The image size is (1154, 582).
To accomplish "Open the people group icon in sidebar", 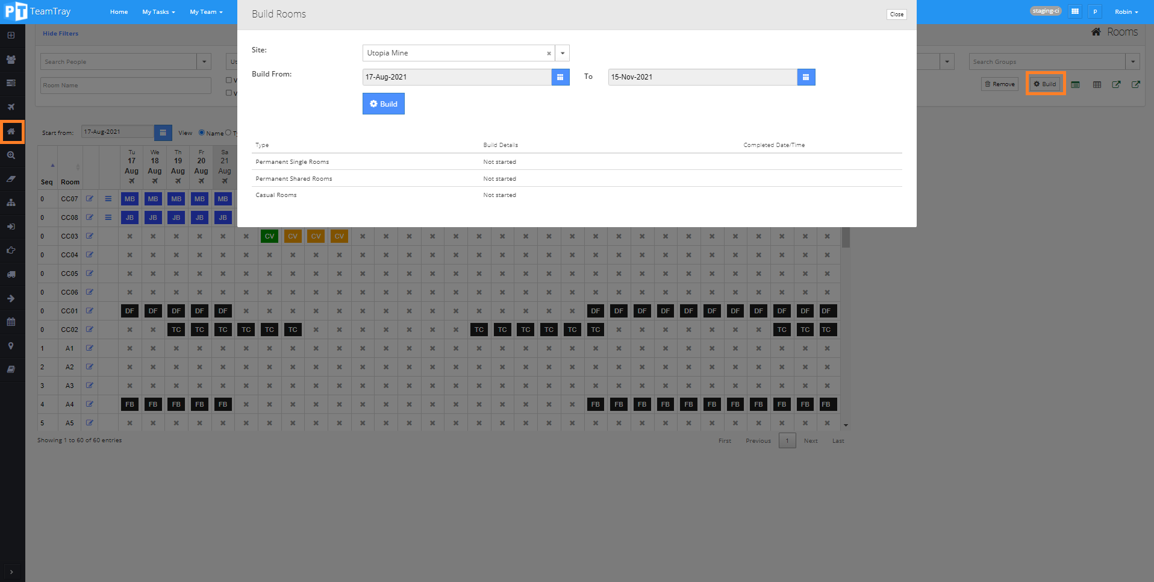I will 11,60.
